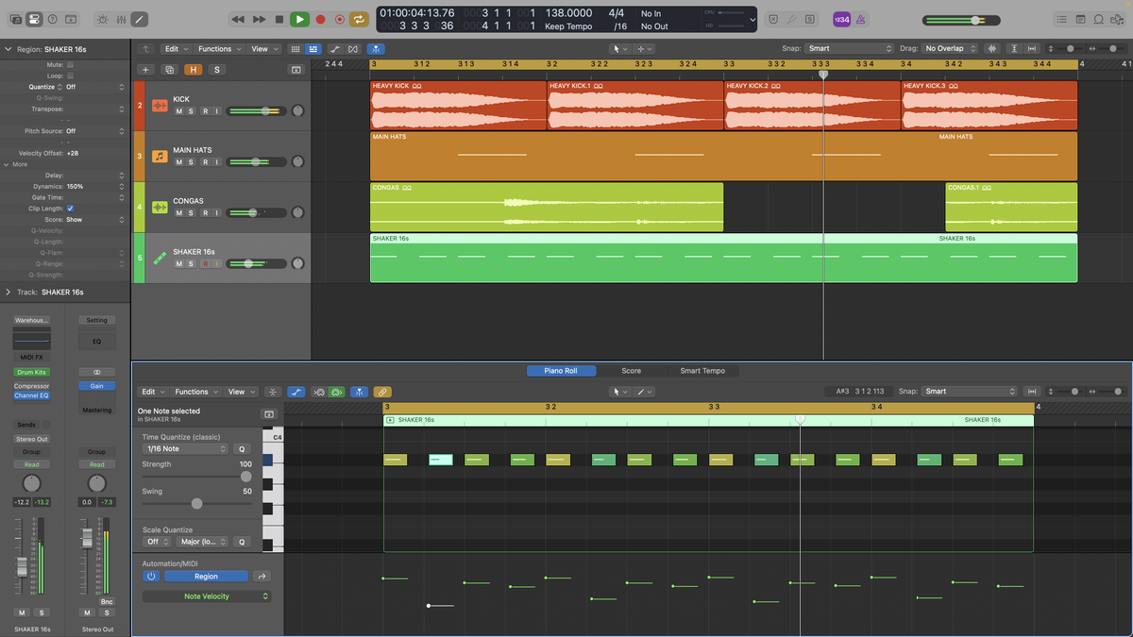
Task: Open the Drag No Overlap dropdown
Action: click(951, 48)
